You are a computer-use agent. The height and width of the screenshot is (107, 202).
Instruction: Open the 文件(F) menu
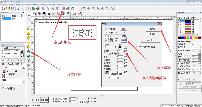[4, 5]
